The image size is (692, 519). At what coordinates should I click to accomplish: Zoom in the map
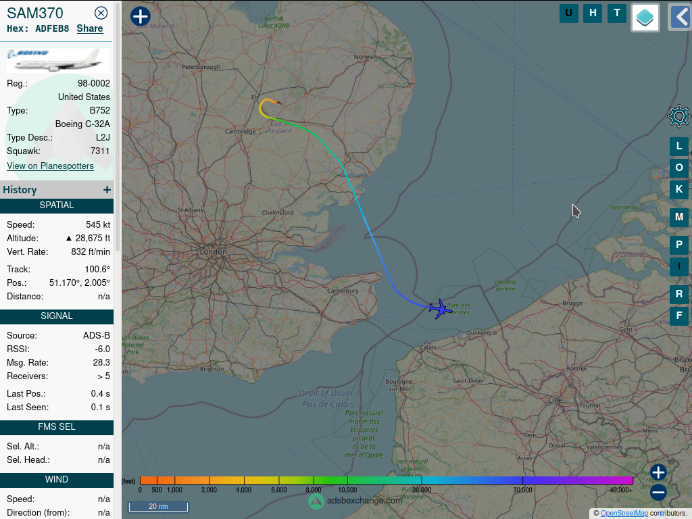click(658, 472)
